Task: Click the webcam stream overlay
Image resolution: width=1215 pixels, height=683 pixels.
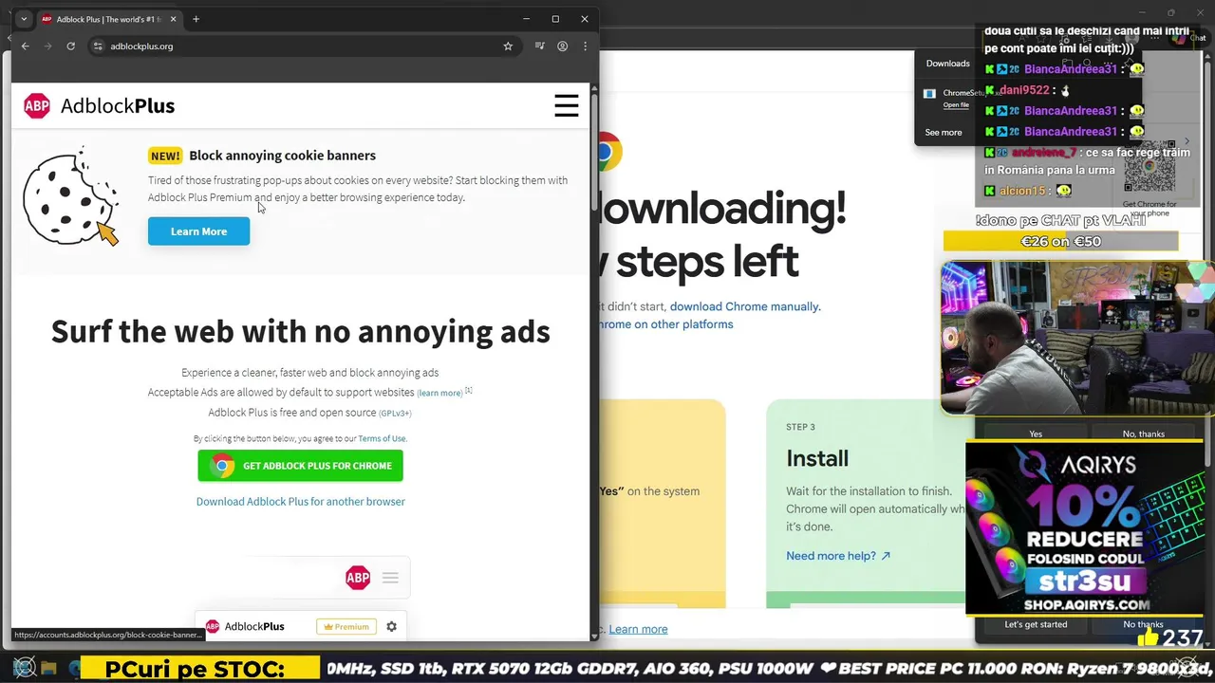Action: click(1077, 339)
